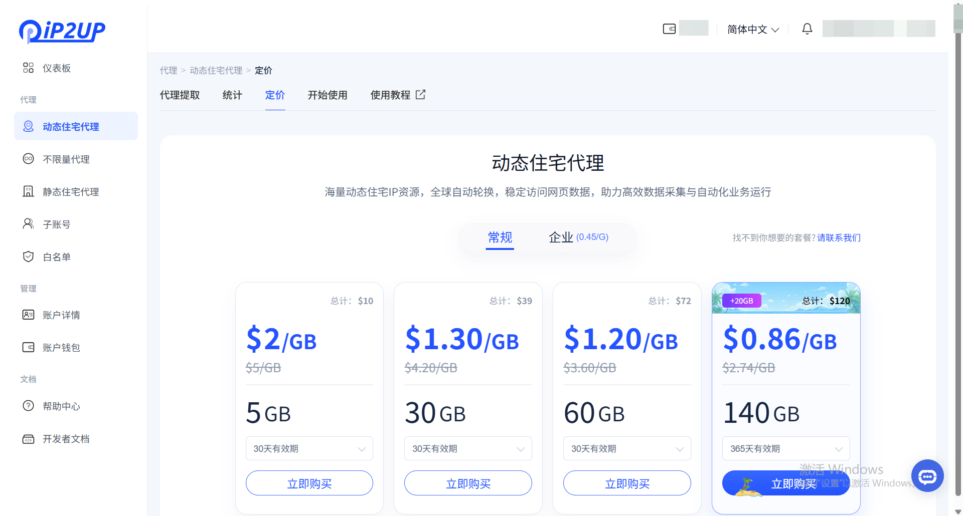The height and width of the screenshot is (516, 963).
Task: Open the 账户钱包 wallet icon in sidebar
Action: pos(29,347)
